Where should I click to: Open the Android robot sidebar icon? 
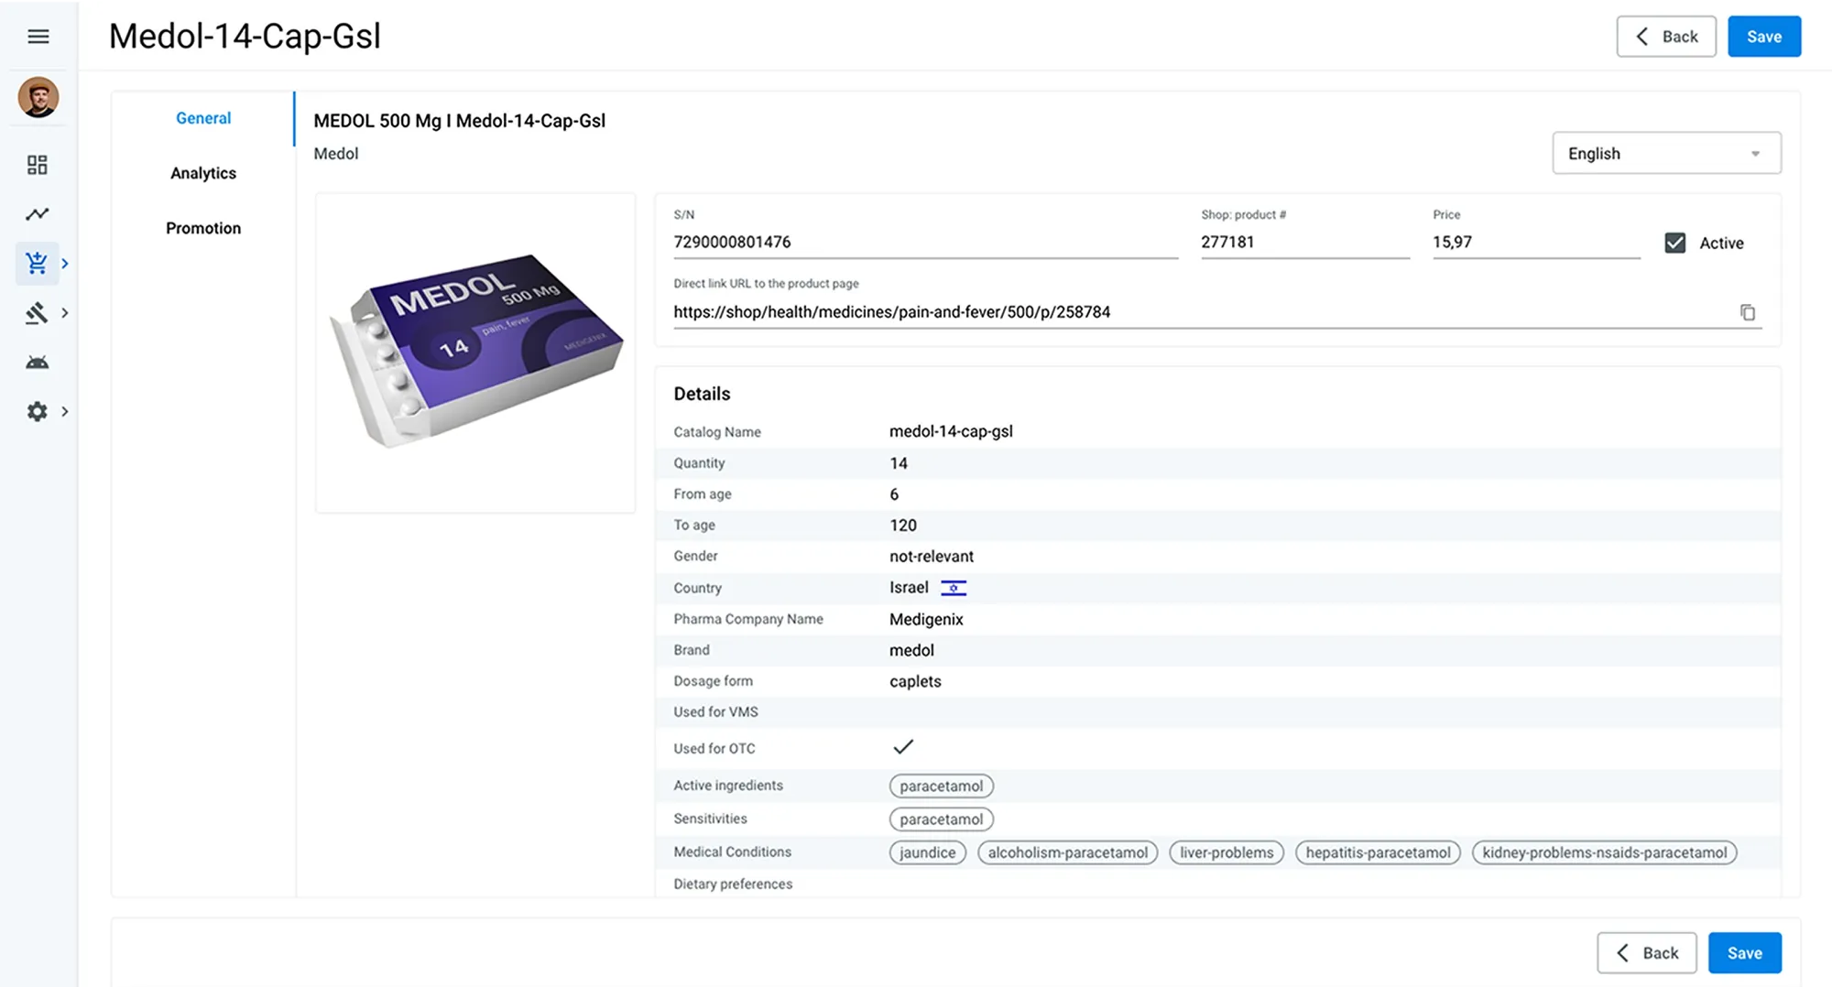point(38,363)
